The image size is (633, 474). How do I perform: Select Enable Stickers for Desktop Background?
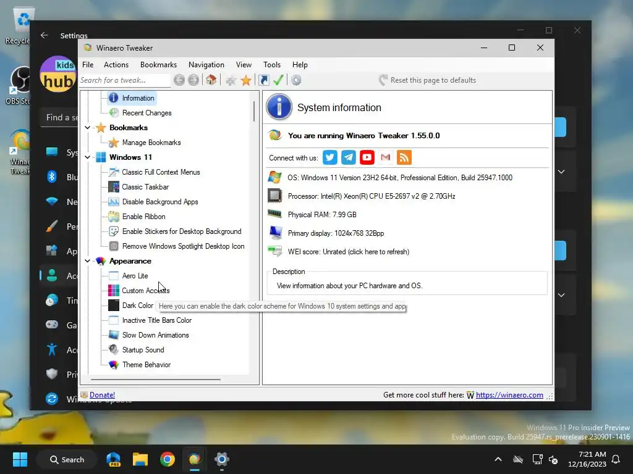click(182, 231)
